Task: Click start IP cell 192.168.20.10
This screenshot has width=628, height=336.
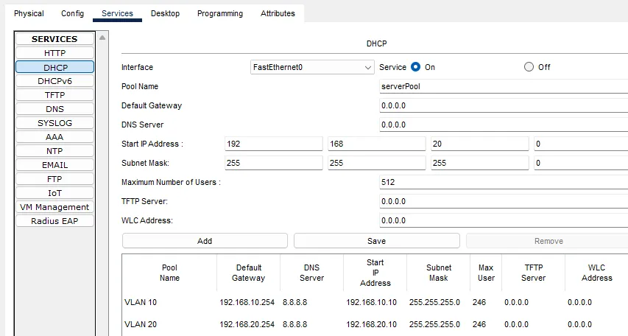Action: point(371,324)
